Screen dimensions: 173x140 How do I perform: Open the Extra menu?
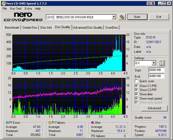28,9
